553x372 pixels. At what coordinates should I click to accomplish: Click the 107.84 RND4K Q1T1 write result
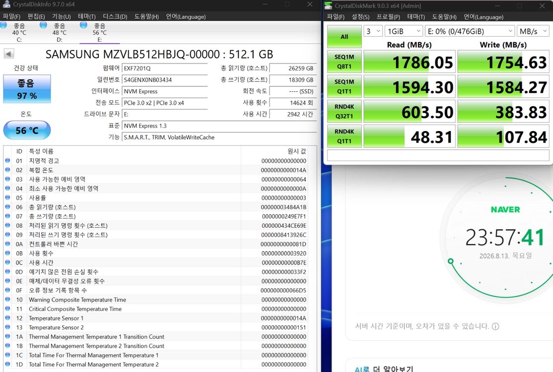[503, 136]
